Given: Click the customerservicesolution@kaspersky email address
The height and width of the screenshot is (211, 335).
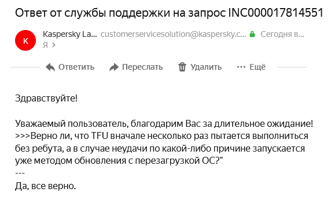Looking at the screenshot, I should pos(173,34).
